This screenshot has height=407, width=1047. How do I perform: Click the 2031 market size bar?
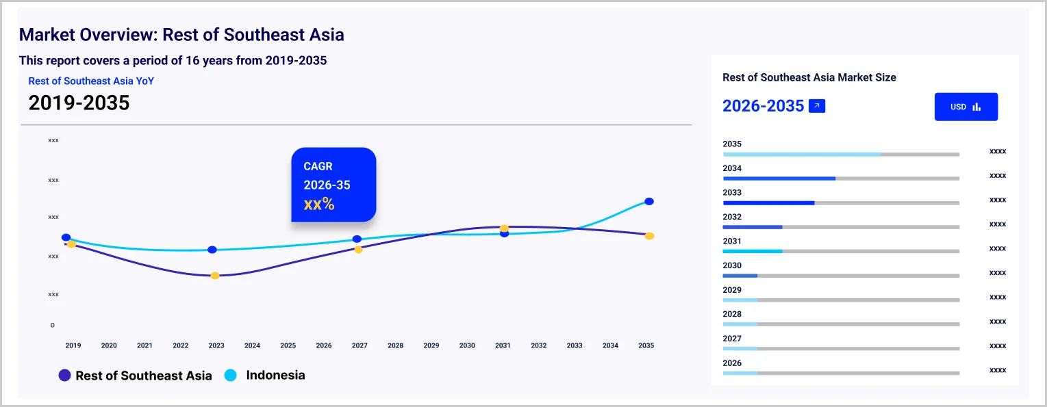point(841,252)
